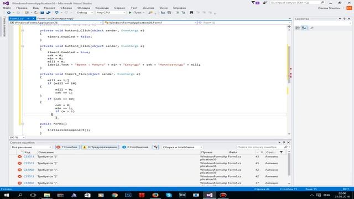Open the Form1() member dropdown
Screen dimensions: 354x199
tap(244, 23)
